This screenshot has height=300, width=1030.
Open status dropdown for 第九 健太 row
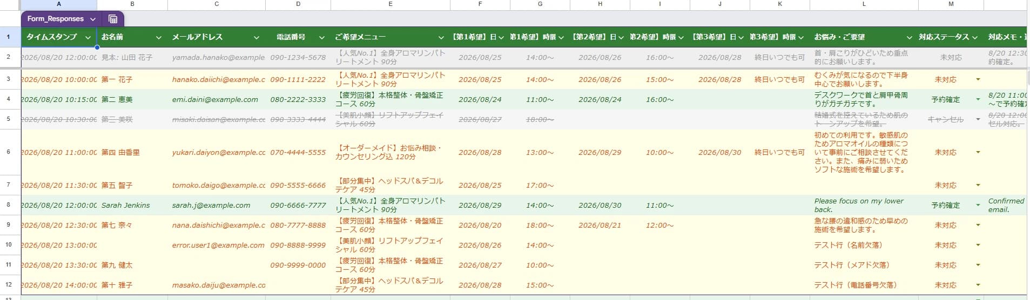(x=978, y=265)
